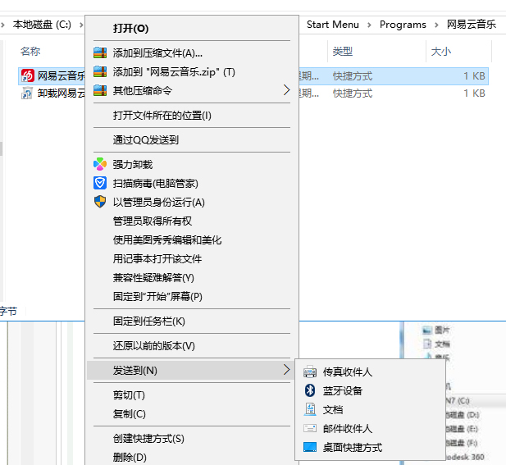Sort by the 名称 column header
The height and width of the screenshot is (465, 506).
click(x=30, y=52)
